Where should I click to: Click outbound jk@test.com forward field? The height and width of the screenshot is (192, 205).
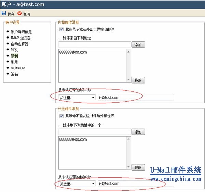pyautogui.click(x=136, y=183)
